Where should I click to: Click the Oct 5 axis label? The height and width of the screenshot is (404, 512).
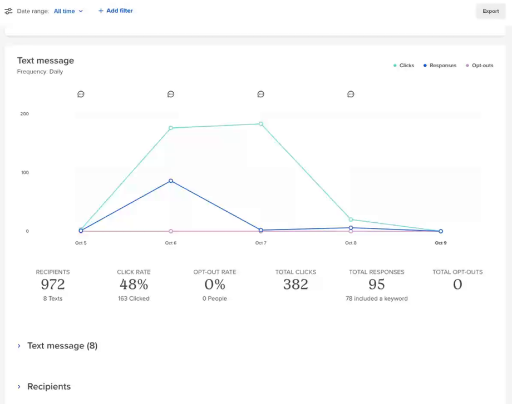pyautogui.click(x=81, y=243)
